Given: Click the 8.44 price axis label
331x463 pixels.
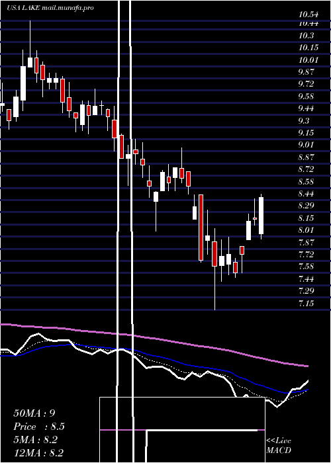Looking at the screenshot, I should [x=306, y=193].
